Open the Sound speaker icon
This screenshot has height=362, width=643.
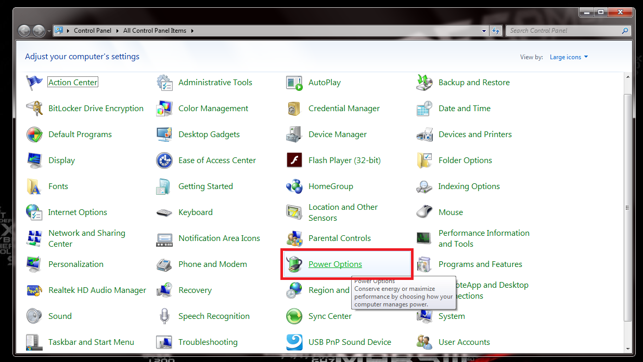[34, 316]
